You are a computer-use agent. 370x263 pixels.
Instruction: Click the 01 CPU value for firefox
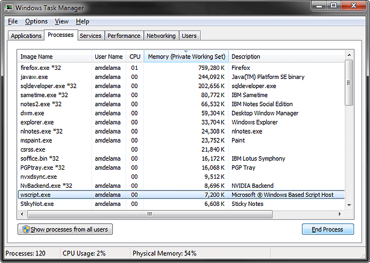tap(134, 68)
